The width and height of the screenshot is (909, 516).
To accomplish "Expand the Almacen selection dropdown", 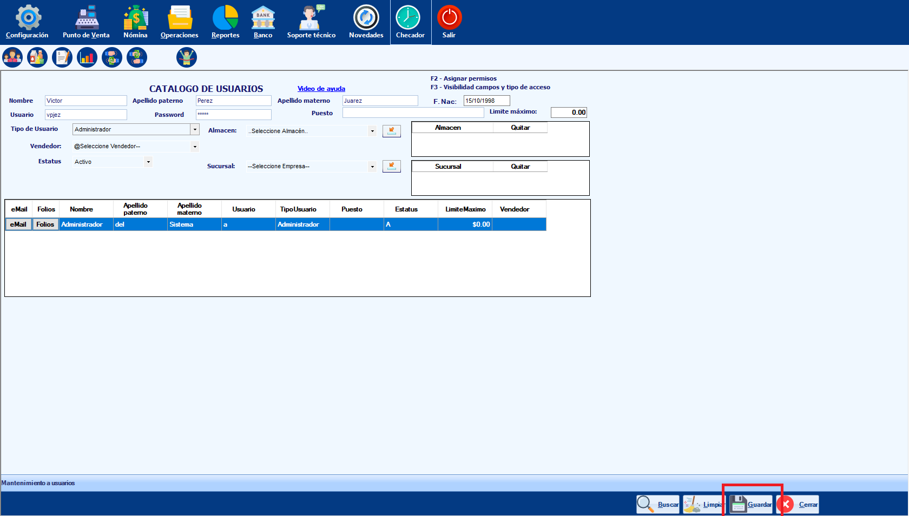I will (372, 131).
